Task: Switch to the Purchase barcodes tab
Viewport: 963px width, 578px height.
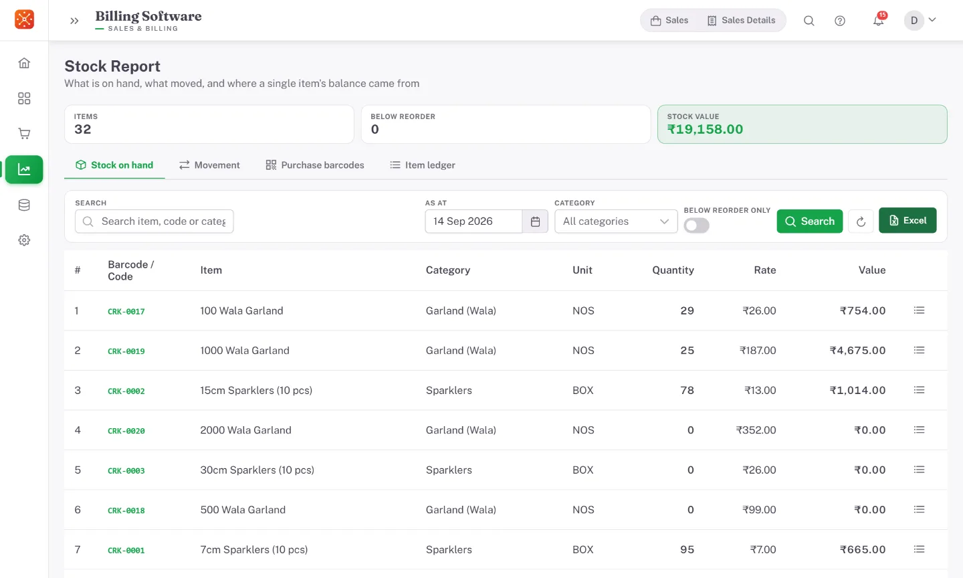Action: point(315,165)
